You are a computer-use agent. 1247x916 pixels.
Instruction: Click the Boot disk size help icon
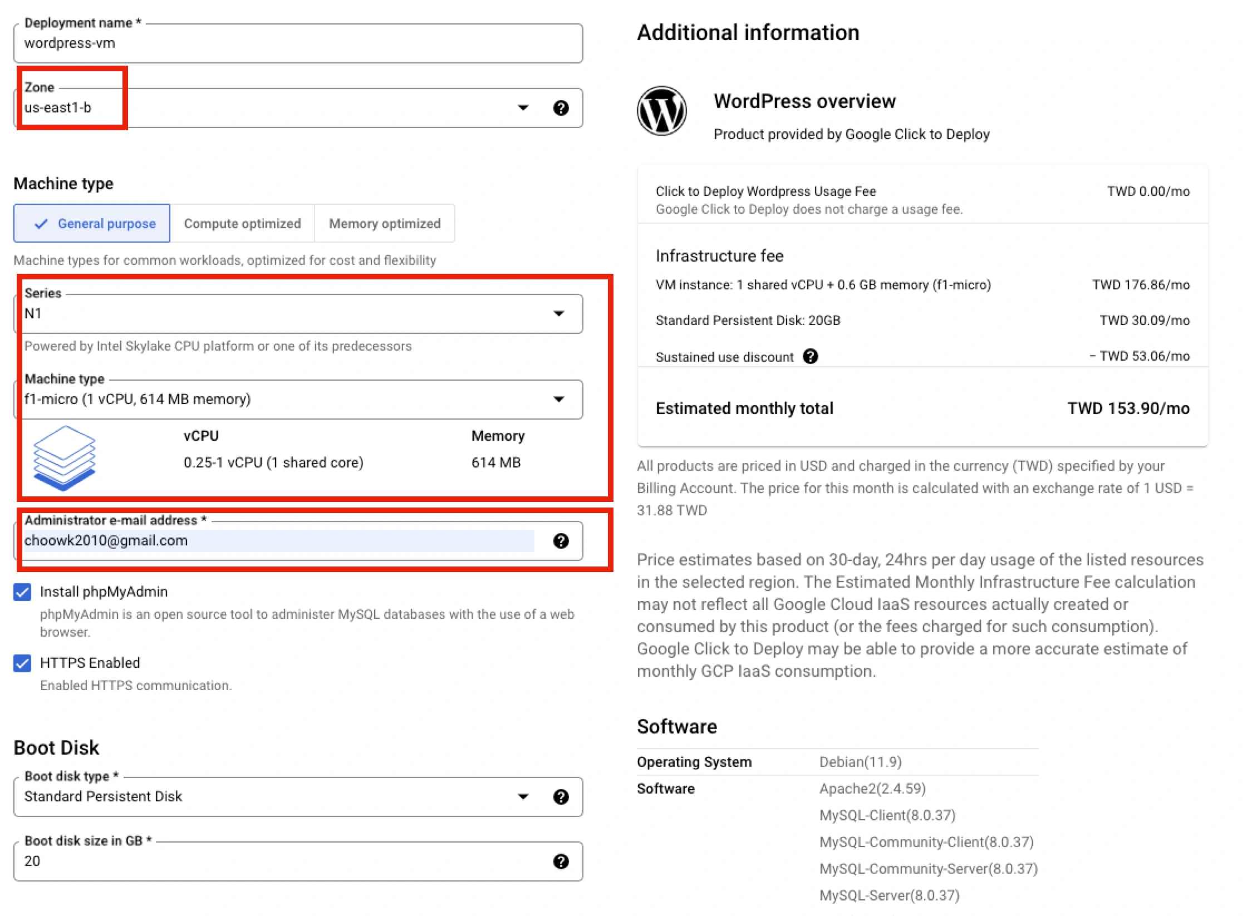coord(561,861)
